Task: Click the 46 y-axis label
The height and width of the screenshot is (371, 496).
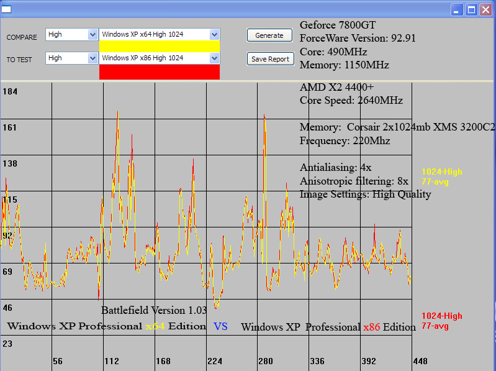Action: tap(7, 308)
